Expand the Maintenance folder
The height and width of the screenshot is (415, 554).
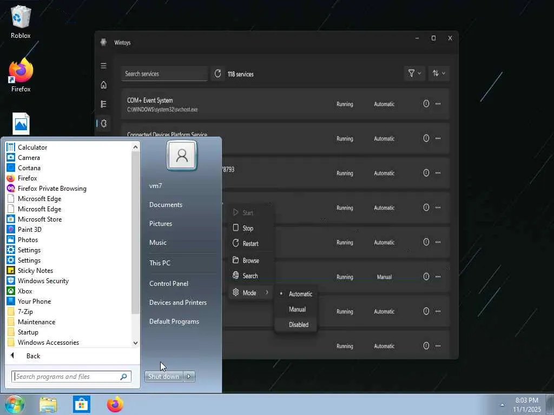[69, 322]
